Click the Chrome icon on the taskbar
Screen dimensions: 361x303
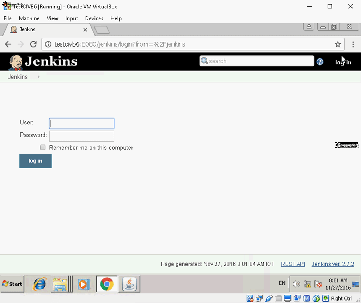pos(107,284)
